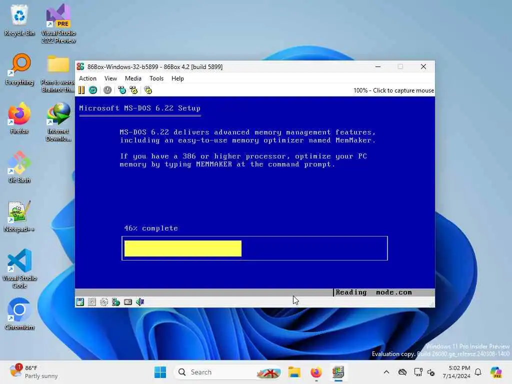Click the gray hard disk status icon

pos(128,301)
